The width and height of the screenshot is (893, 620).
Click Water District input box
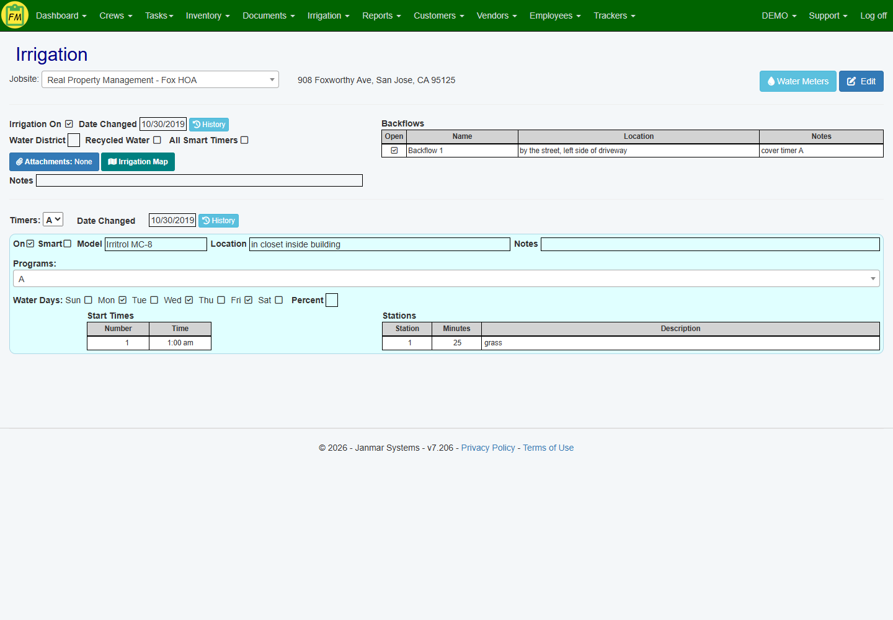74,140
